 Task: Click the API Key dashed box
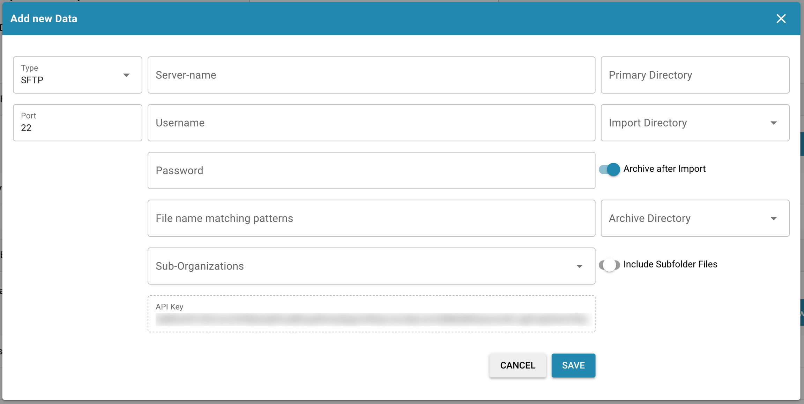pyautogui.click(x=371, y=314)
